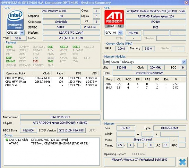Select the CPU LFM (Min) row
The width and height of the screenshot is (189, 168).
51,78
